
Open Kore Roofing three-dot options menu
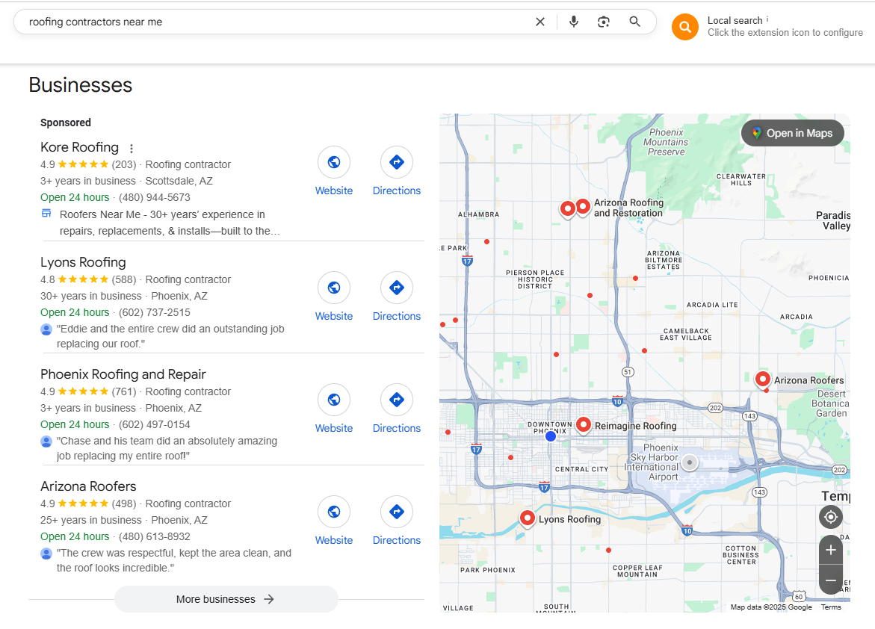point(132,149)
